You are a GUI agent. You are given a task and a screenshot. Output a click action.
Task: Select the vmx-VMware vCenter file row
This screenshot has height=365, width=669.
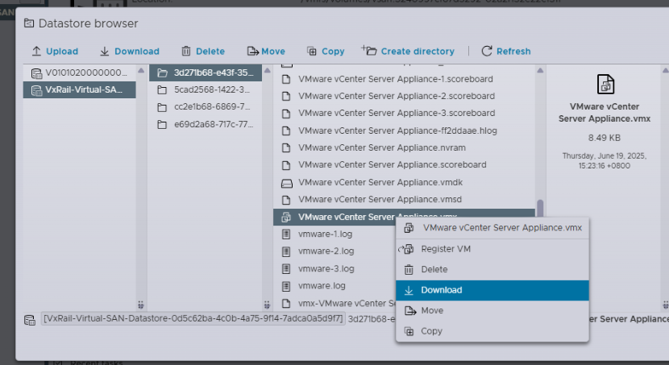[x=334, y=303]
